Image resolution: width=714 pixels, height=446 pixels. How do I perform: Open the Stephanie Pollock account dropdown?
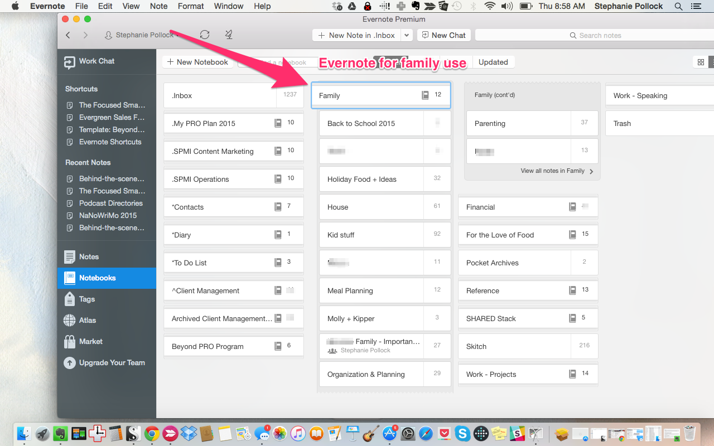142,35
